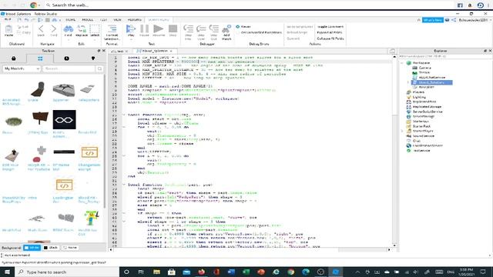
Task: Expand the Blood_Splatters script node
Action: 407,82
